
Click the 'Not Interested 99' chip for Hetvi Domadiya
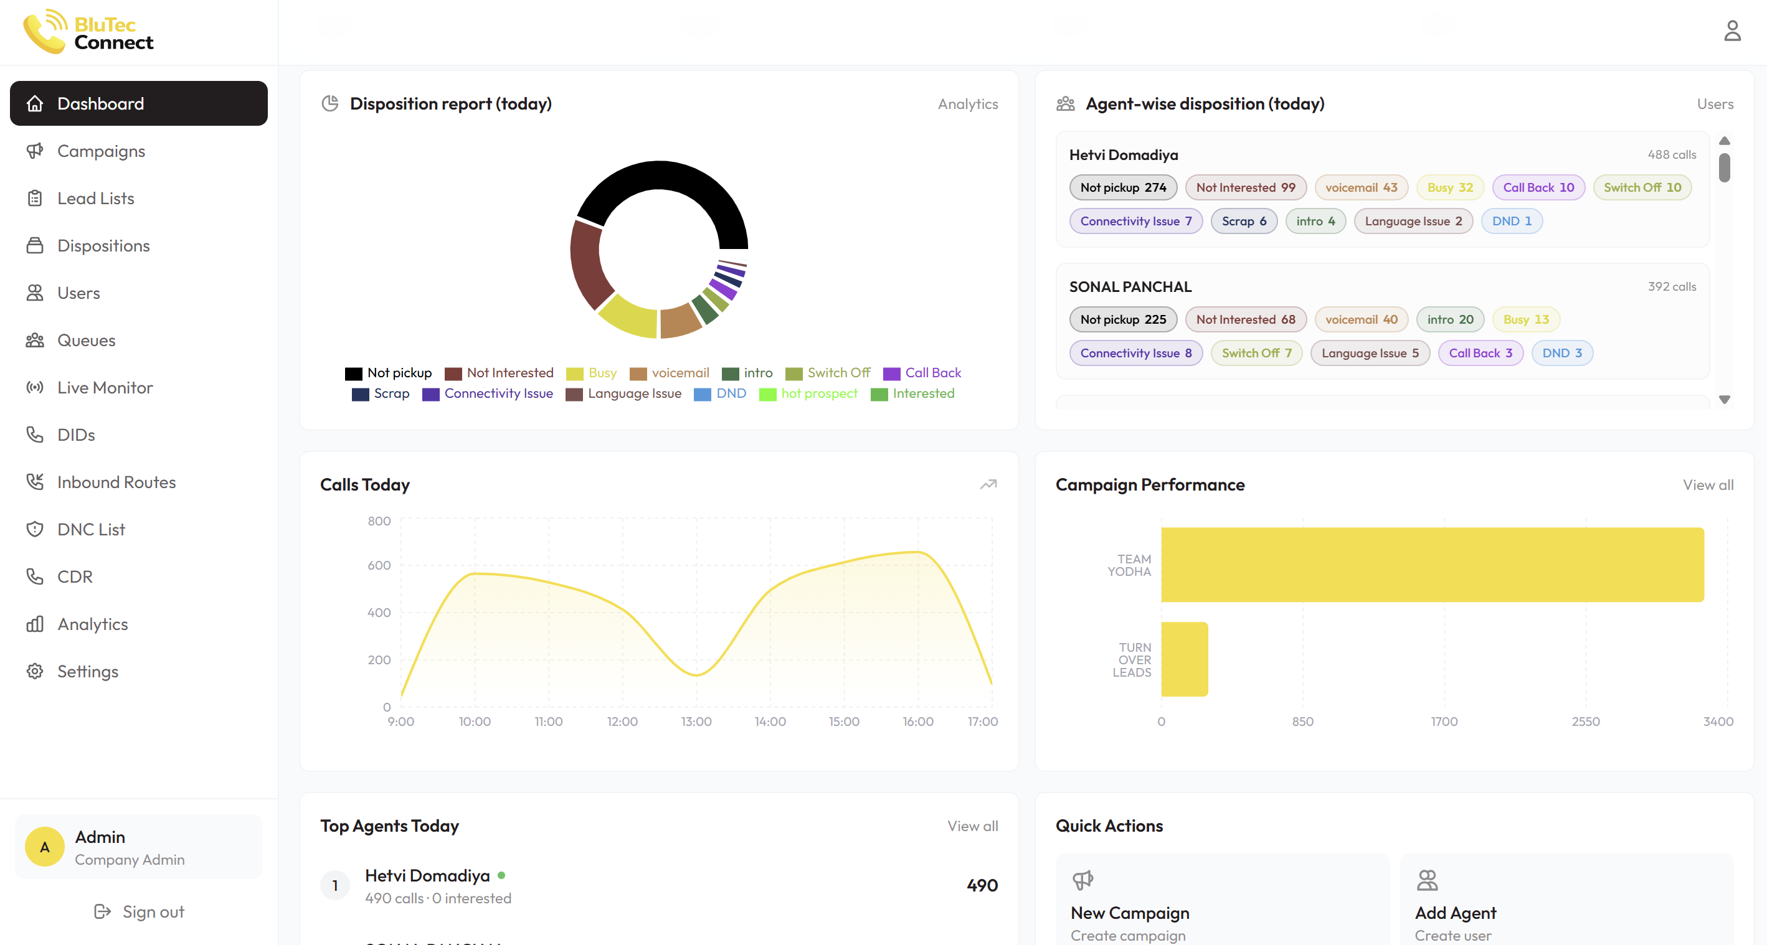point(1246,187)
